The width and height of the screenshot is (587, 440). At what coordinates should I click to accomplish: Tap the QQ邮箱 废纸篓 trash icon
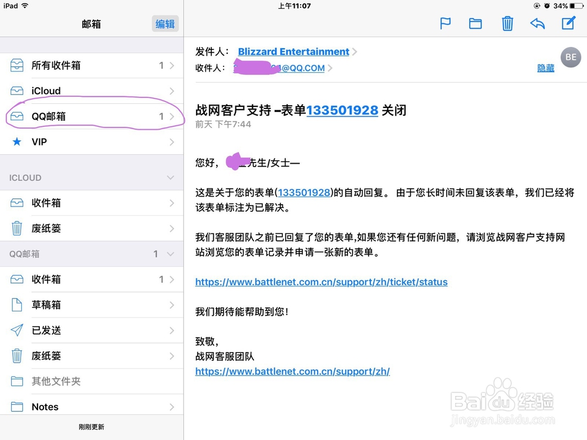17,356
